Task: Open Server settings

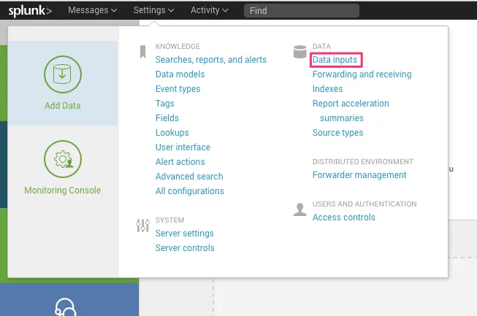Action: [x=184, y=234]
